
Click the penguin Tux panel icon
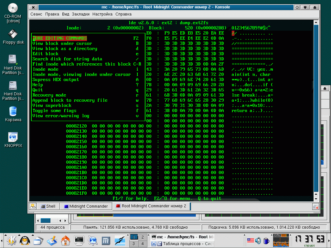[x=25, y=240]
